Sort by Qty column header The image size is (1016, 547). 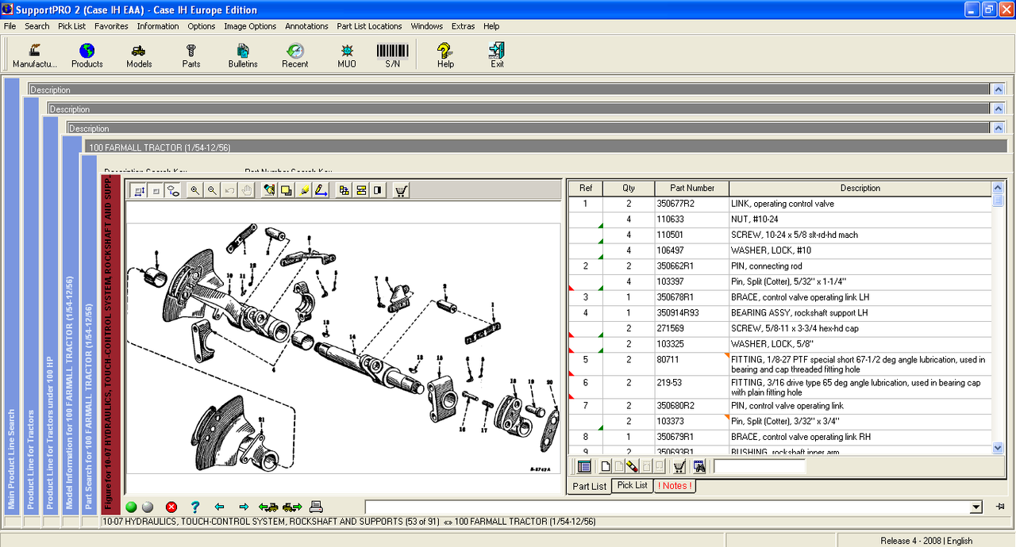[629, 188]
